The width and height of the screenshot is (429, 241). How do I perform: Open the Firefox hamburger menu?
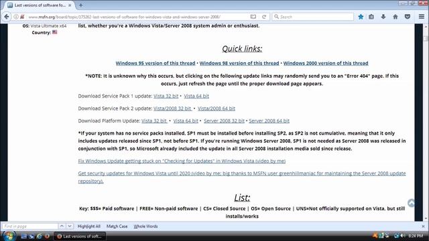pos(422,17)
